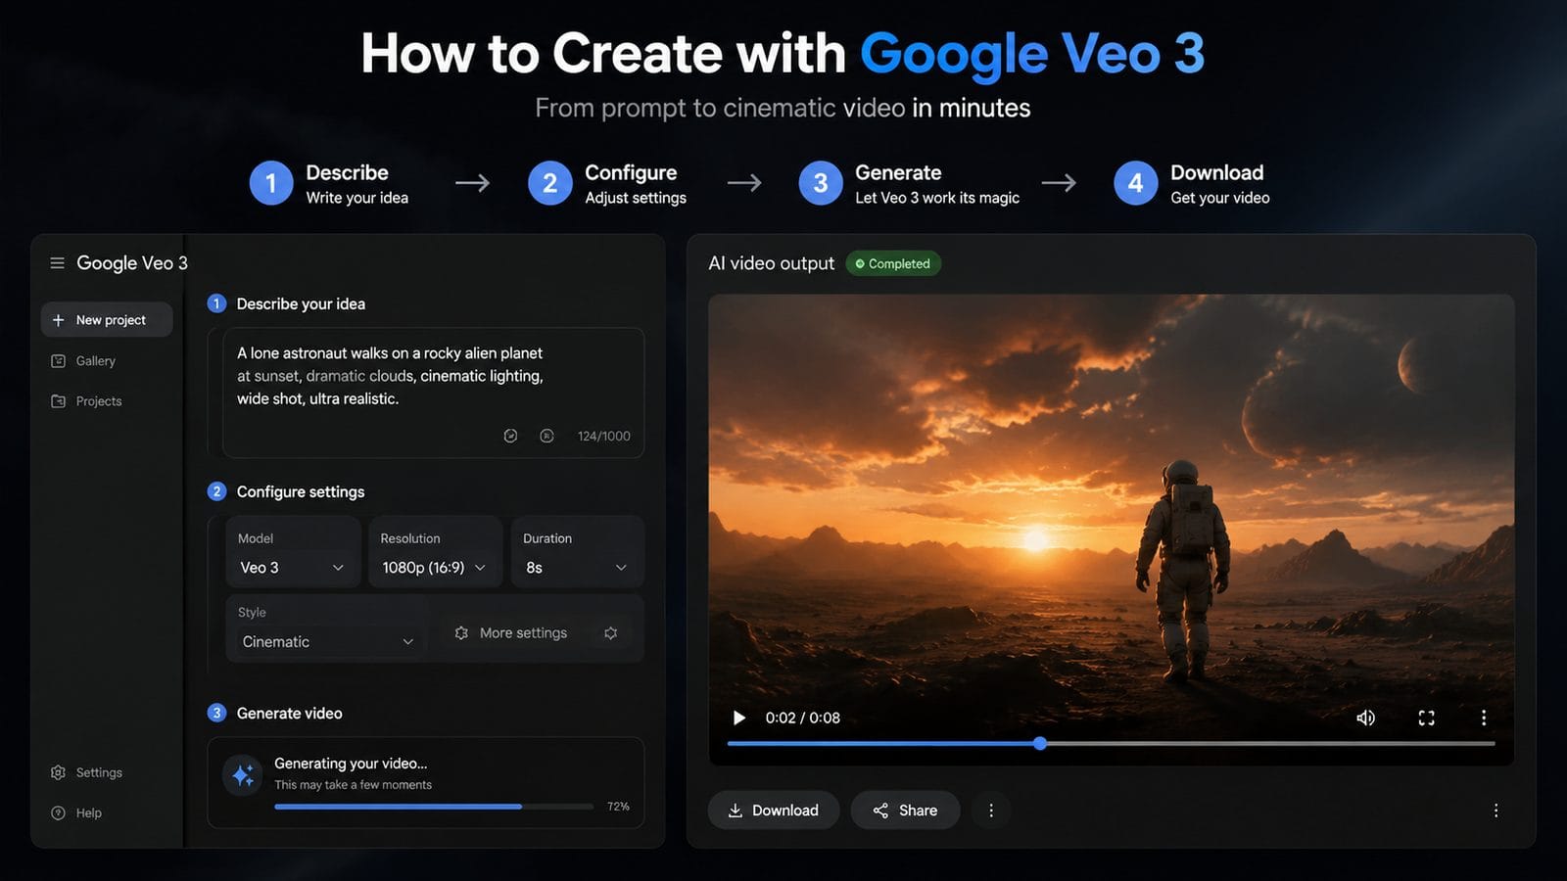Viewport: 1567px width, 881px height.
Task: Click the AI video output title
Action: pos(772,263)
